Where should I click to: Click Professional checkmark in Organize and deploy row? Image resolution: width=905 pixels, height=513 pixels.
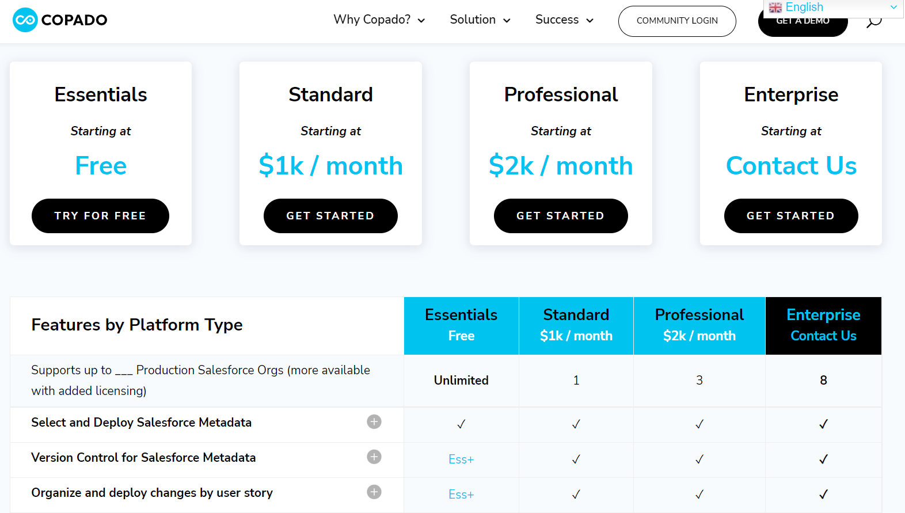point(699,495)
